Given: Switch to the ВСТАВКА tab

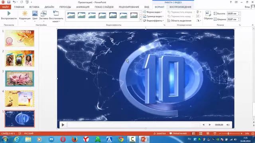Looking at the screenshot, I should point(34,7).
